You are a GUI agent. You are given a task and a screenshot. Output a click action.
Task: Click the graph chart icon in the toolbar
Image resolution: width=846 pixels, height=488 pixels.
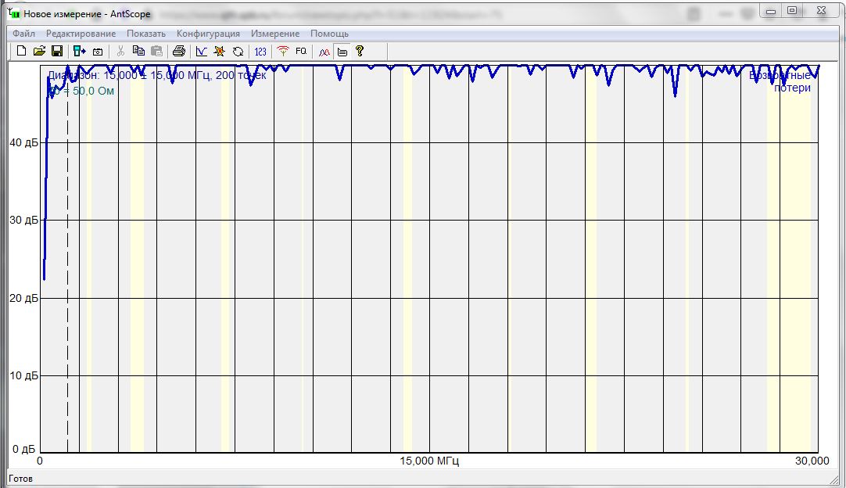tap(202, 52)
